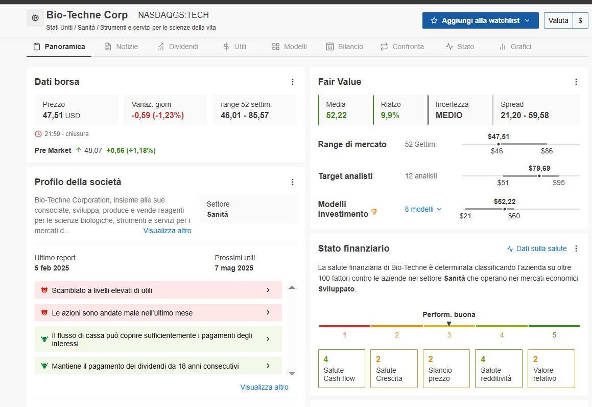
Task: Click the bear icon on Scambiato a livelli row
Action: (x=44, y=290)
